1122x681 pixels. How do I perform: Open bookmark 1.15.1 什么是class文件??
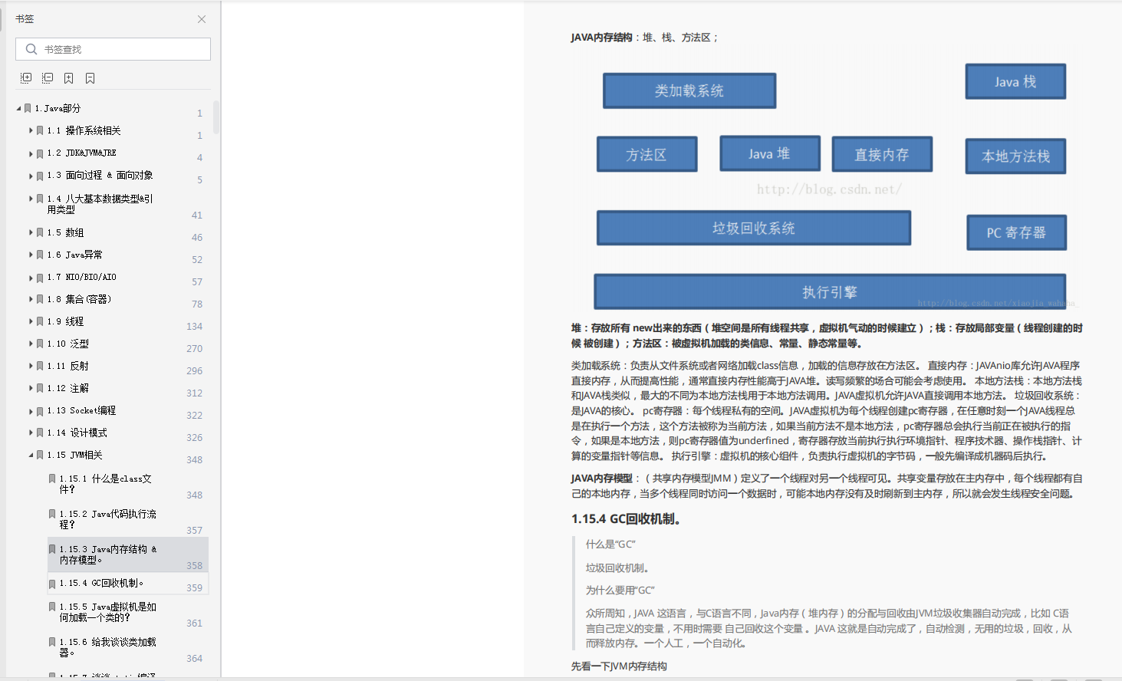pos(106,484)
